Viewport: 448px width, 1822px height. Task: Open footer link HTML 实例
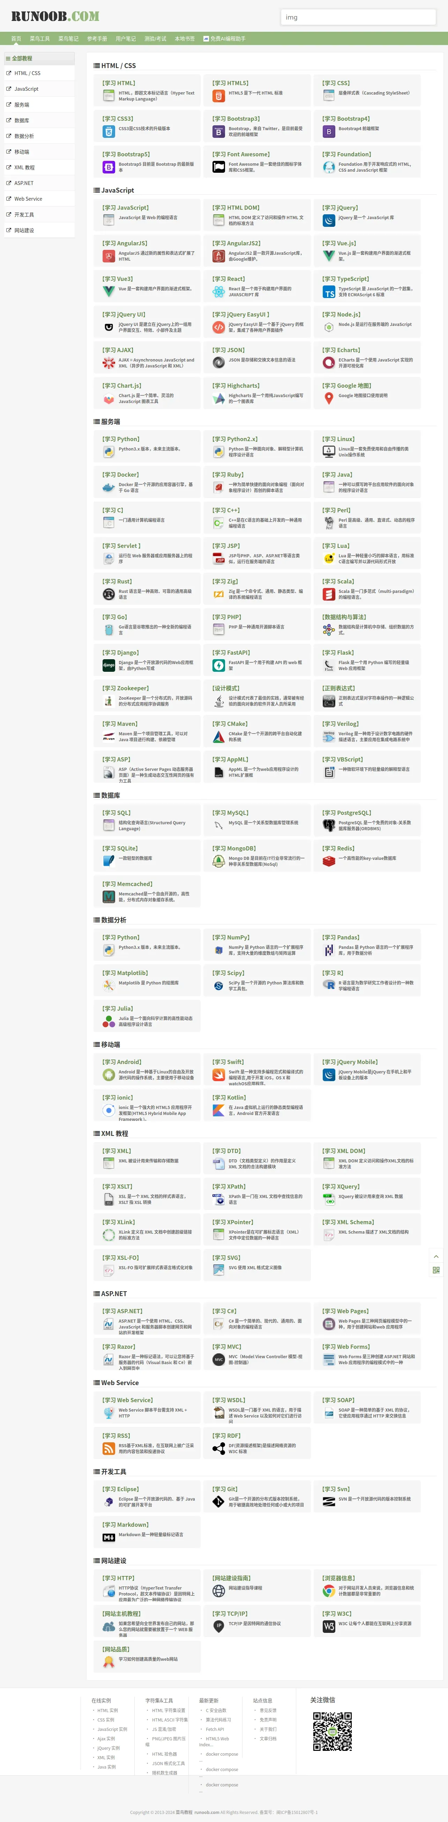[x=107, y=1710]
